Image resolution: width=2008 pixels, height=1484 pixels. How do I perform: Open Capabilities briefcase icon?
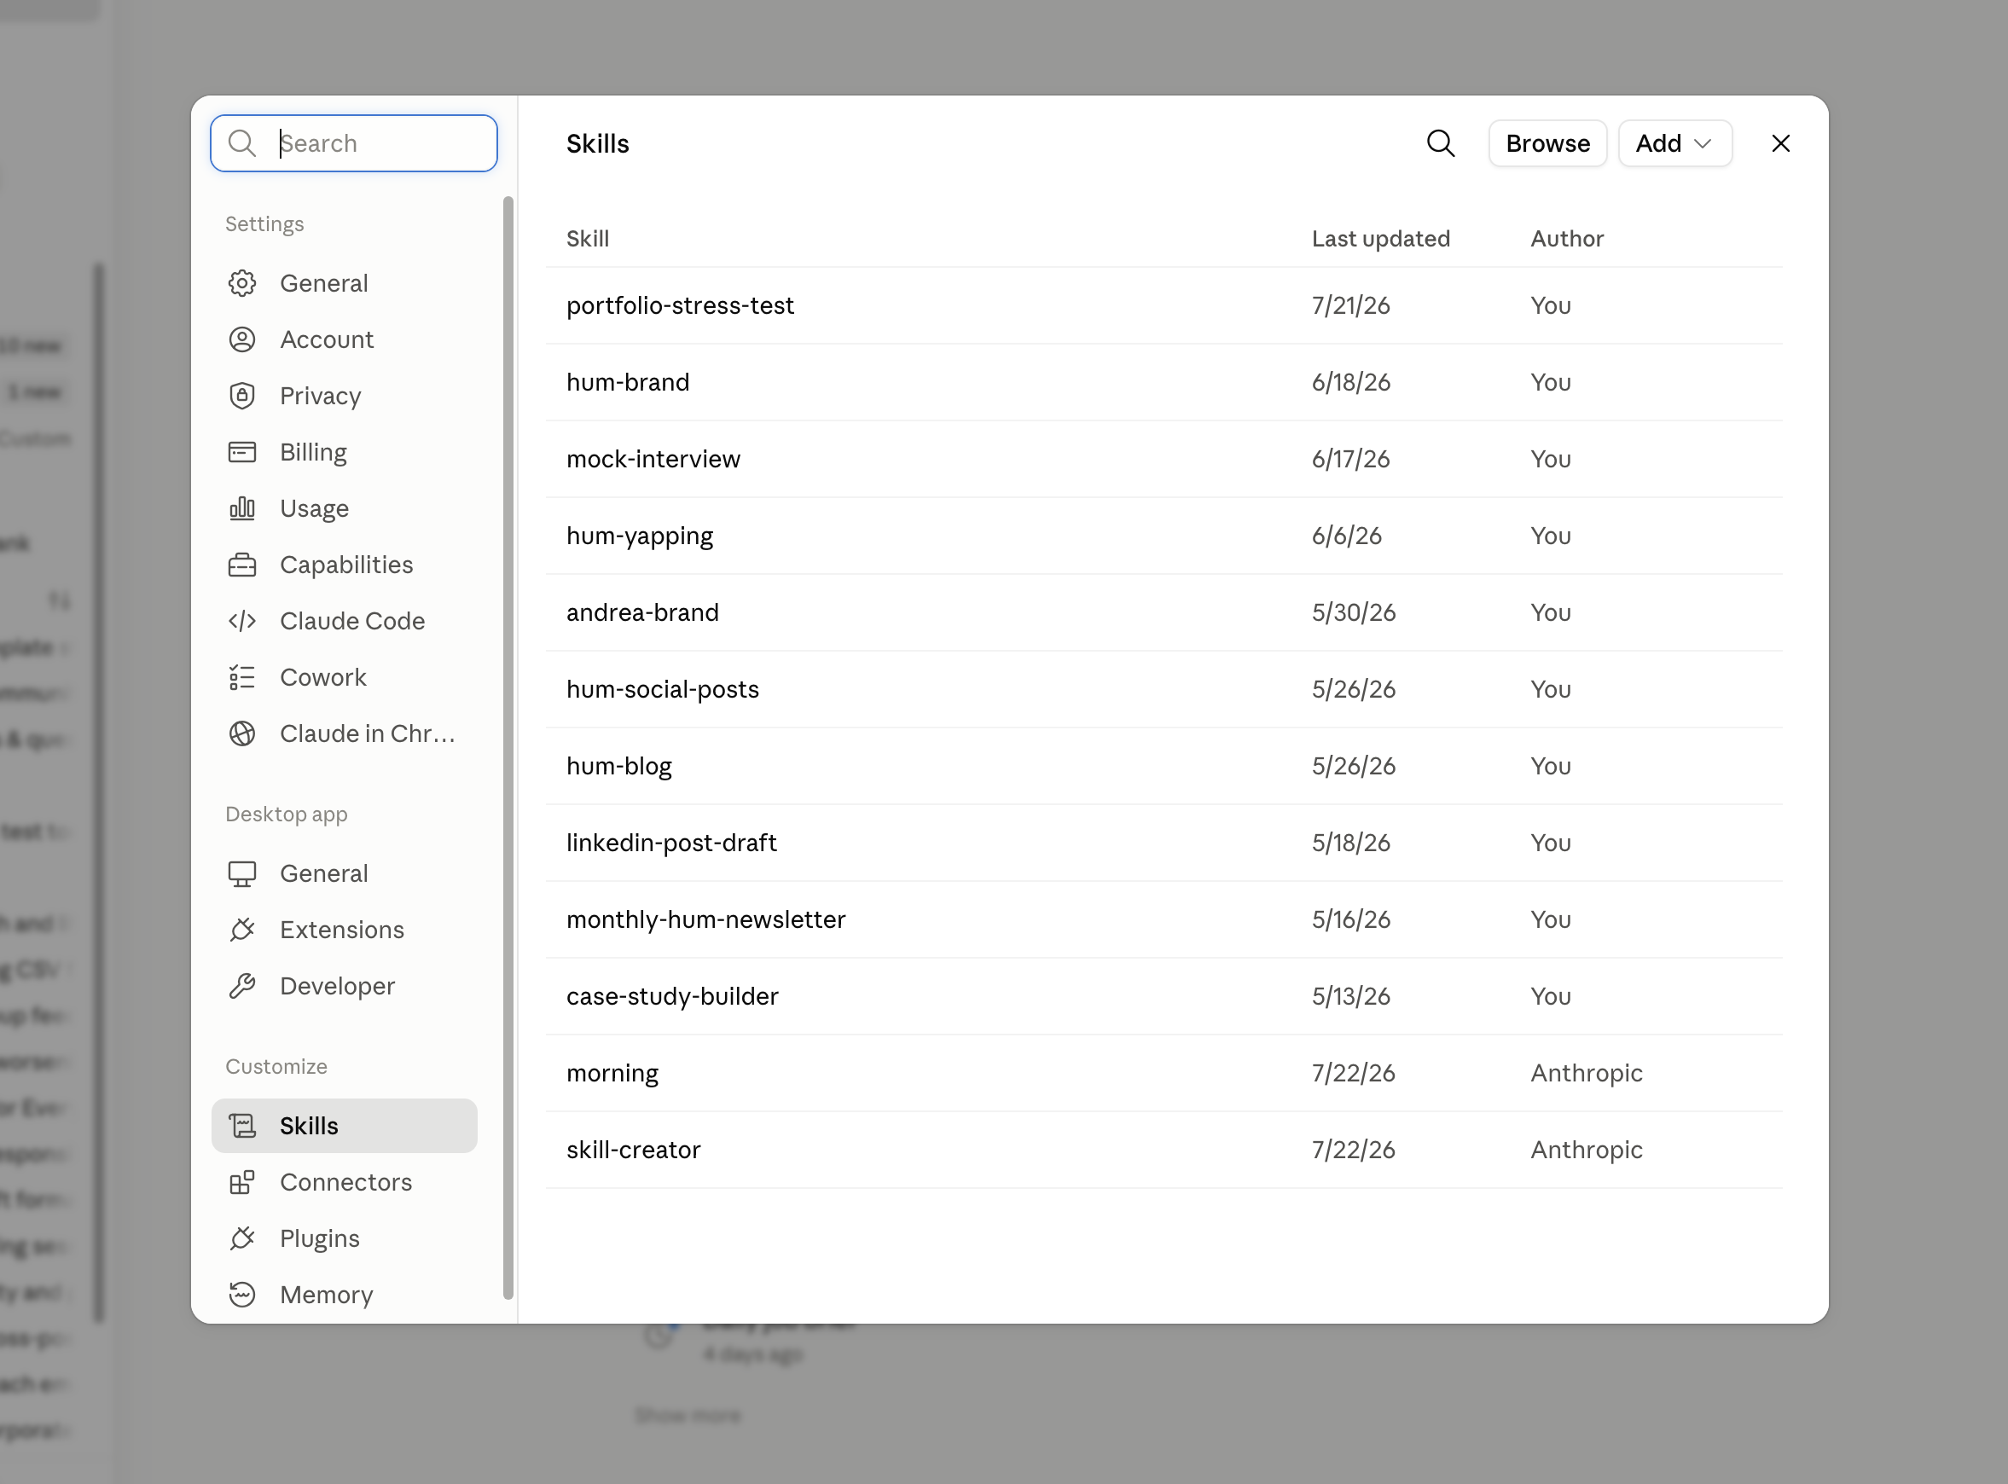click(x=241, y=565)
